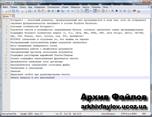Click the Cut scissors icon
This screenshot has width=152, height=117.
pos(35,11)
